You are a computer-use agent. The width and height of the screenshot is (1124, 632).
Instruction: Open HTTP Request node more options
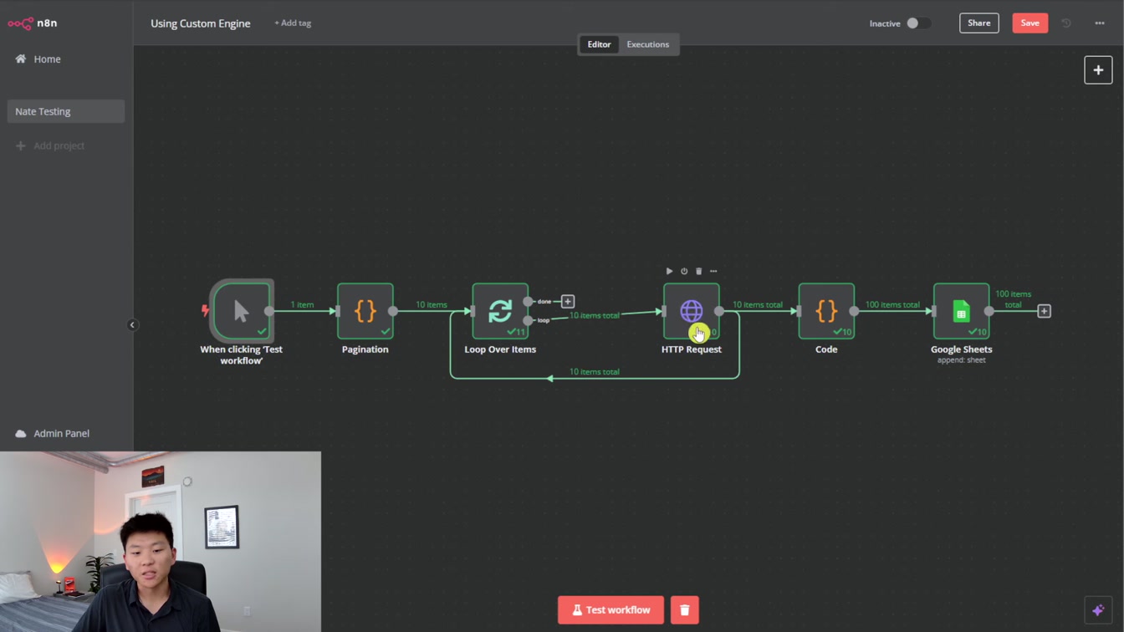(x=713, y=271)
